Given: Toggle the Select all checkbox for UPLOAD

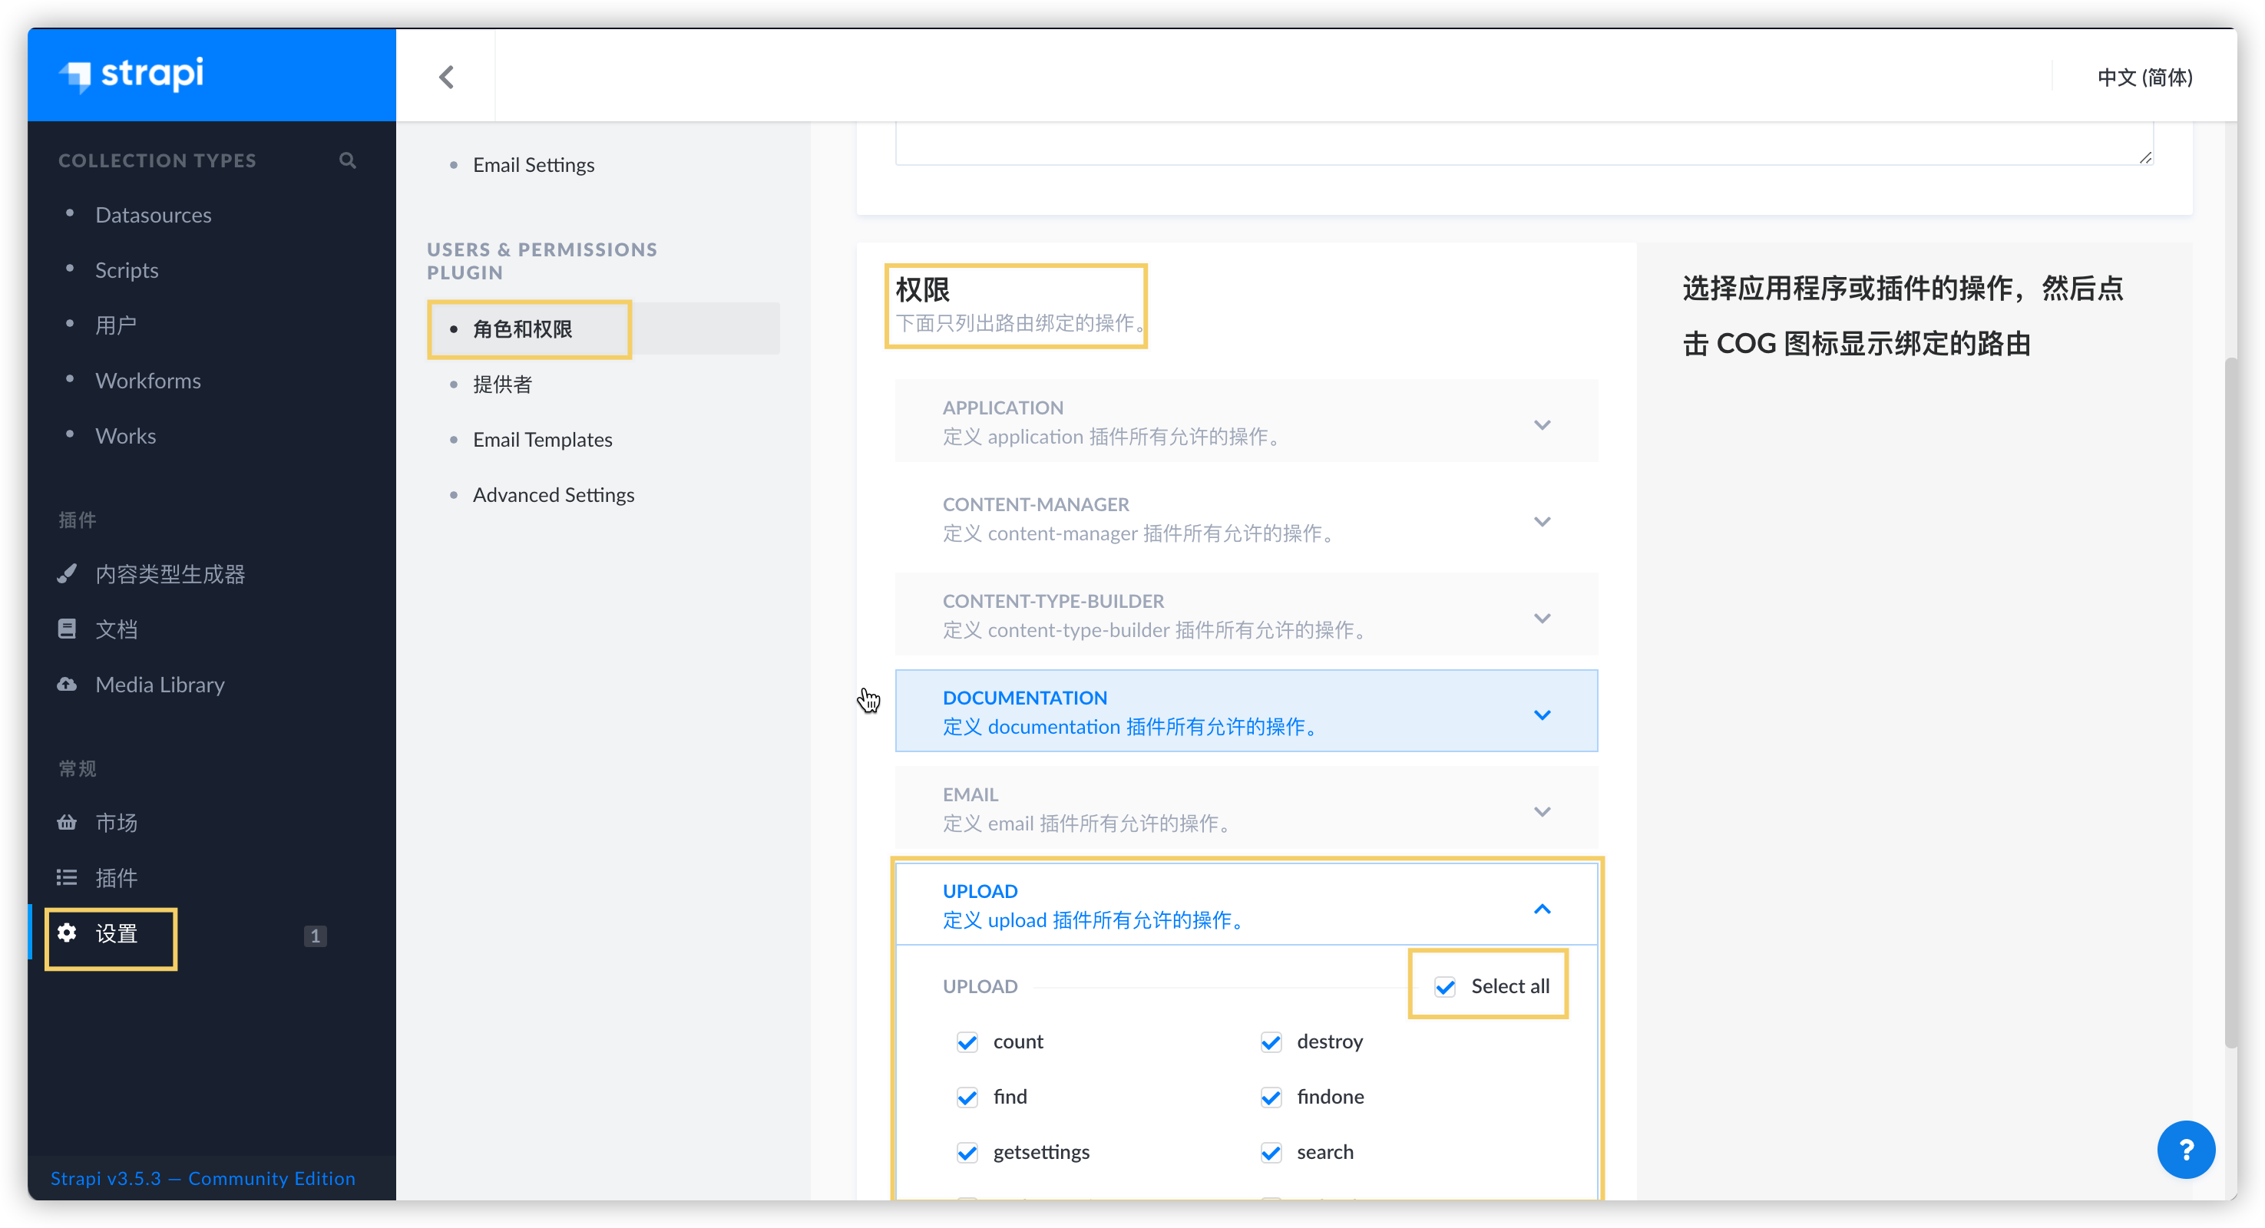Looking at the screenshot, I should point(1445,986).
